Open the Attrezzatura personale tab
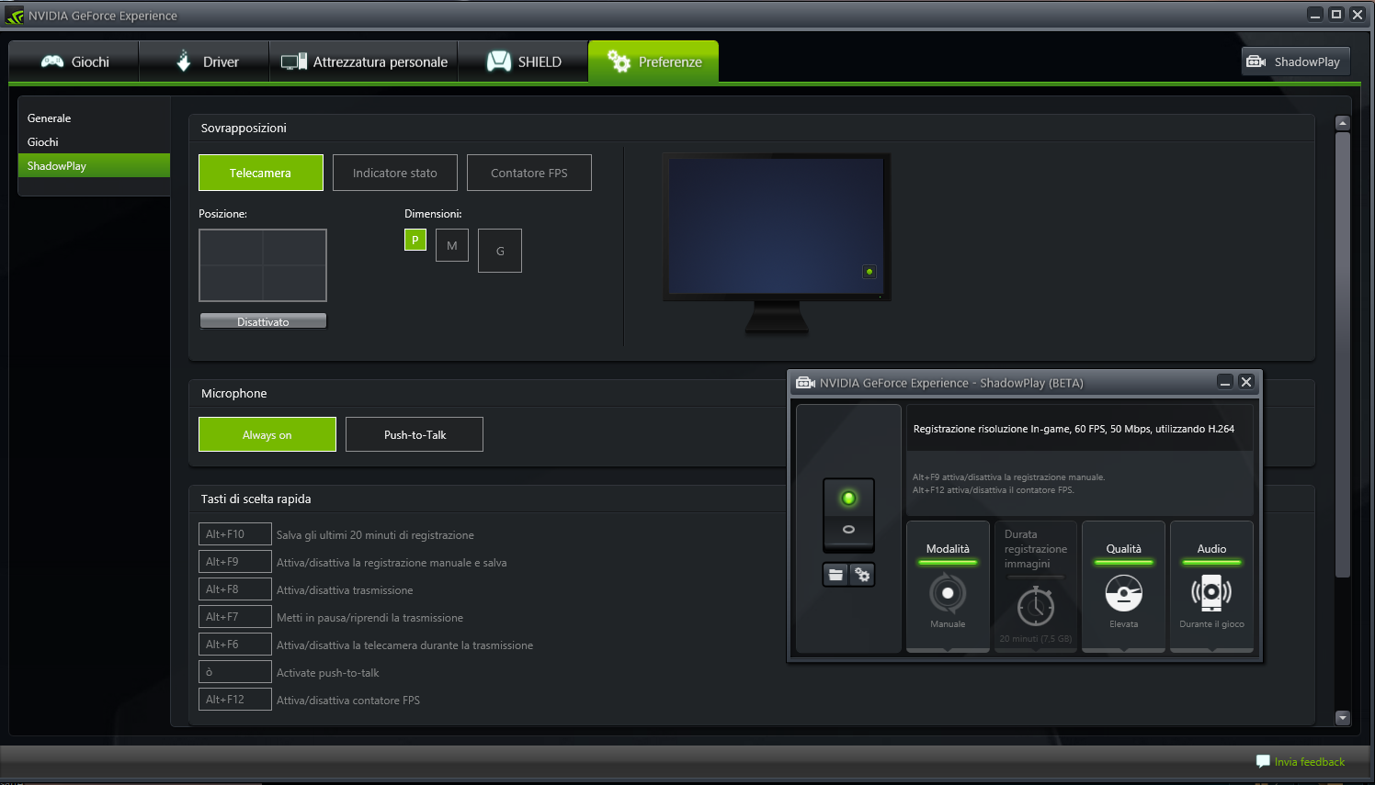This screenshot has height=785, width=1375. [364, 62]
